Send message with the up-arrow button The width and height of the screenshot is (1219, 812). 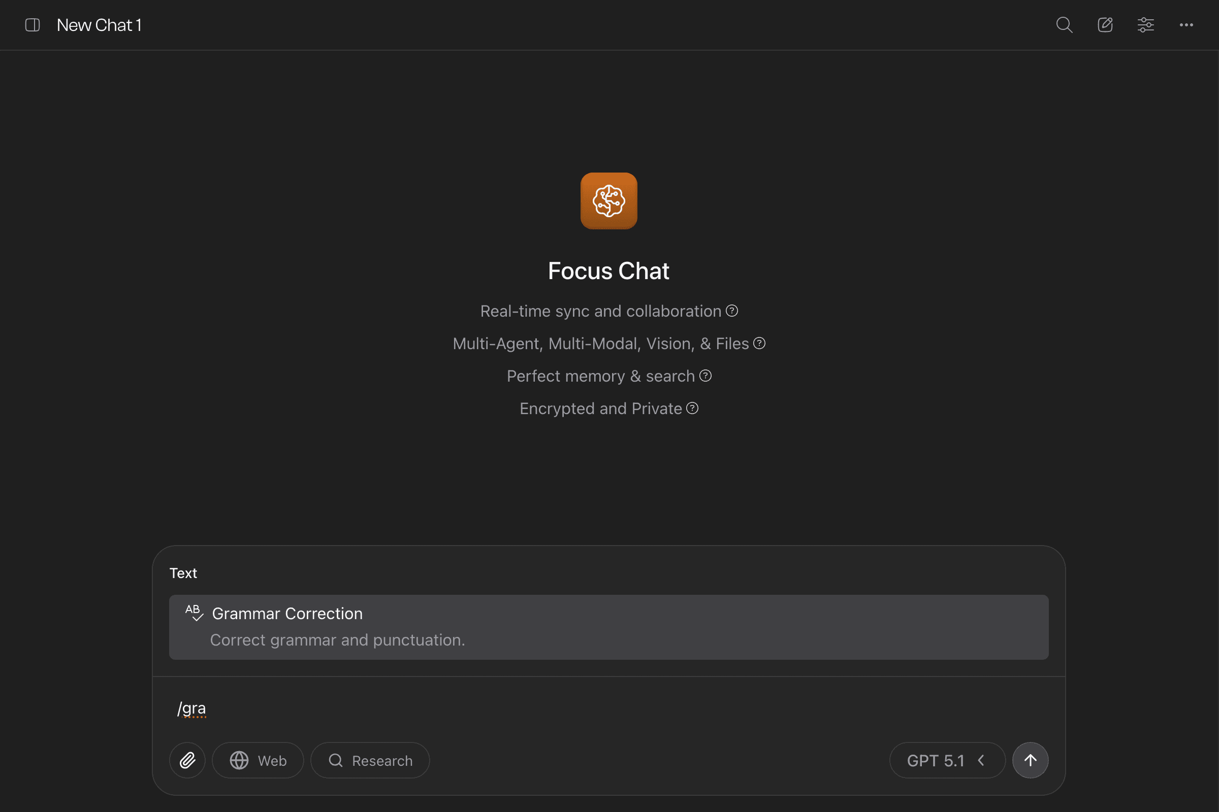click(x=1031, y=760)
